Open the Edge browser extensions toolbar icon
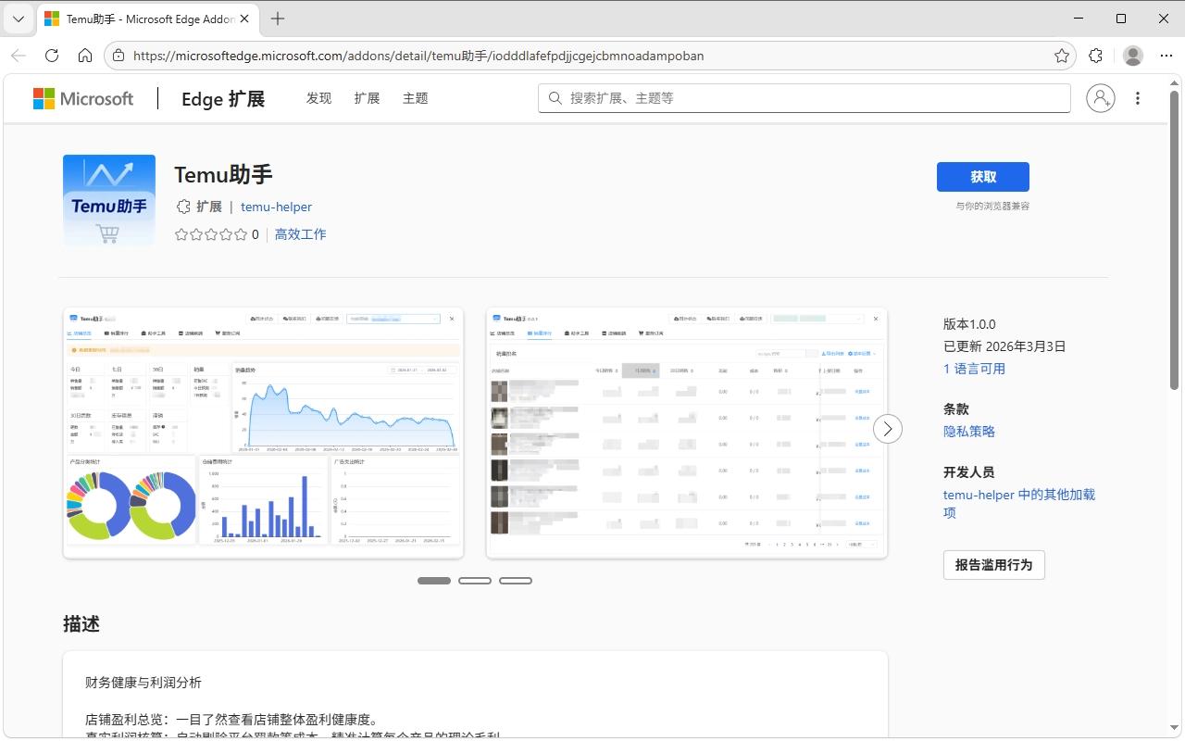1185x741 pixels. pos(1095,56)
